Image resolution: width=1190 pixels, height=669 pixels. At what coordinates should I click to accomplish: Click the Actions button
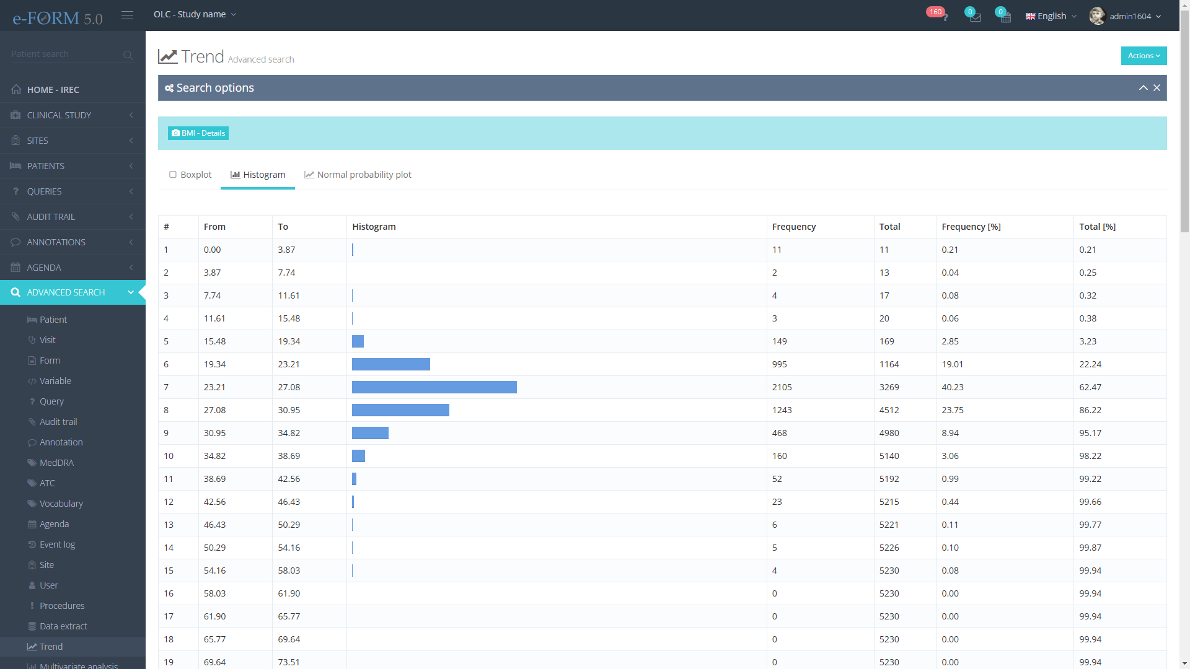click(1144, 56)
